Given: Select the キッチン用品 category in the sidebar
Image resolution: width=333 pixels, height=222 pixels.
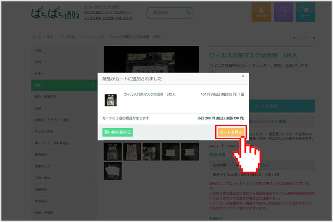Looking at the screenshot, I should pyautogui.click(x=64, y=131).
